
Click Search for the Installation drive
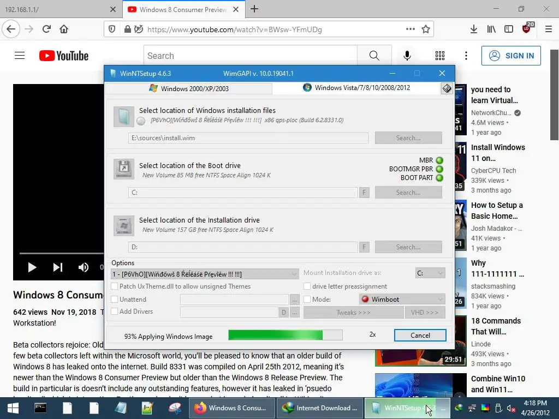[x=408, y=247]
